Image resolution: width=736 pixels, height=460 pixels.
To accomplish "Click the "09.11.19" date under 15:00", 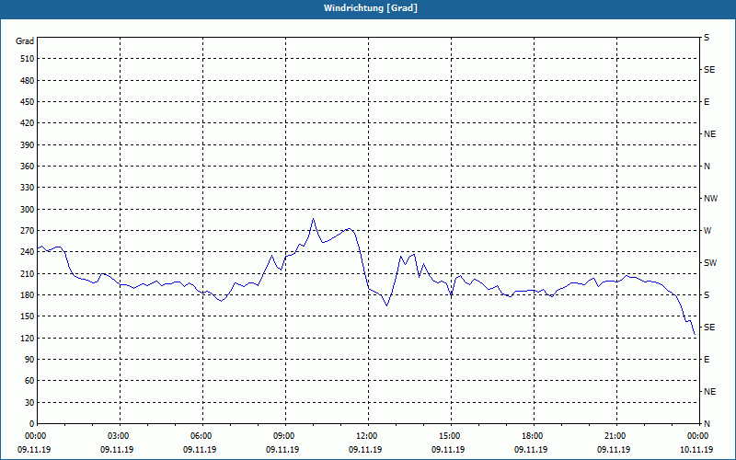I will (448, 450).
